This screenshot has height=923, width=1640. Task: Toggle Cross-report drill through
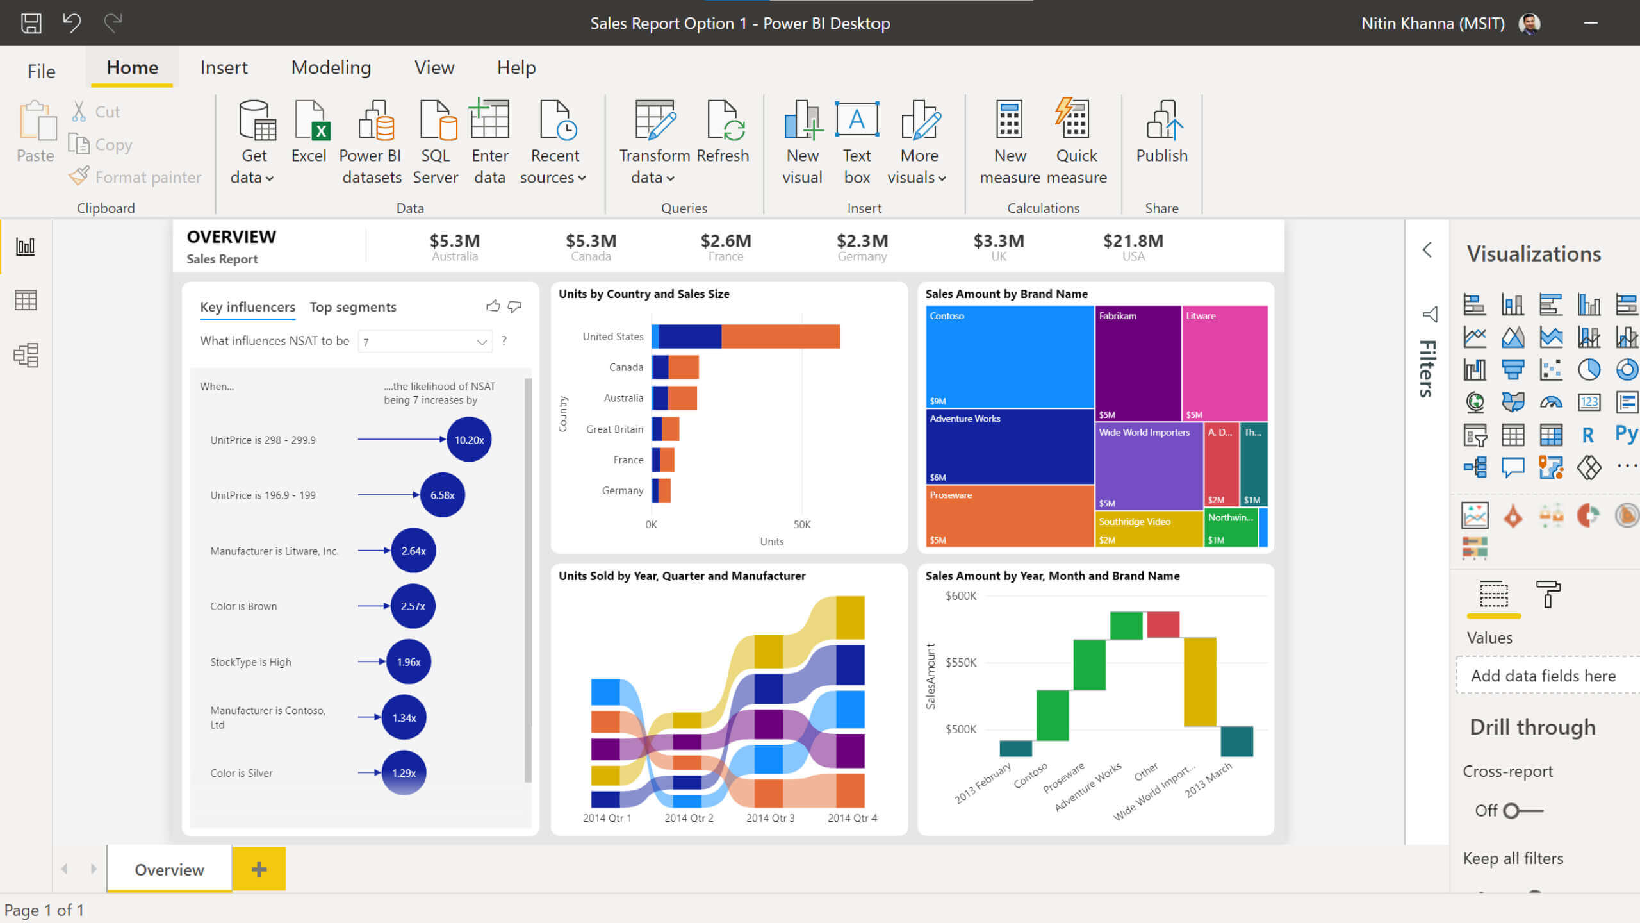pos(1517,809)
